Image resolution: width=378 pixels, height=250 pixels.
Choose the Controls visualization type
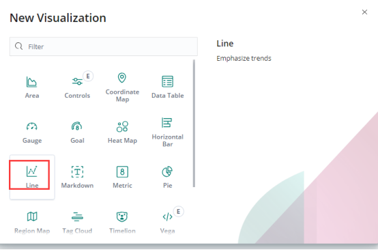(77, 87)
